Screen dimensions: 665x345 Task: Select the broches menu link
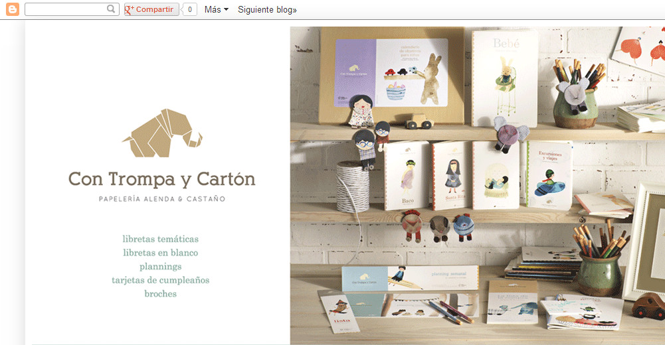pyautogui.click(x=160, y=293)
